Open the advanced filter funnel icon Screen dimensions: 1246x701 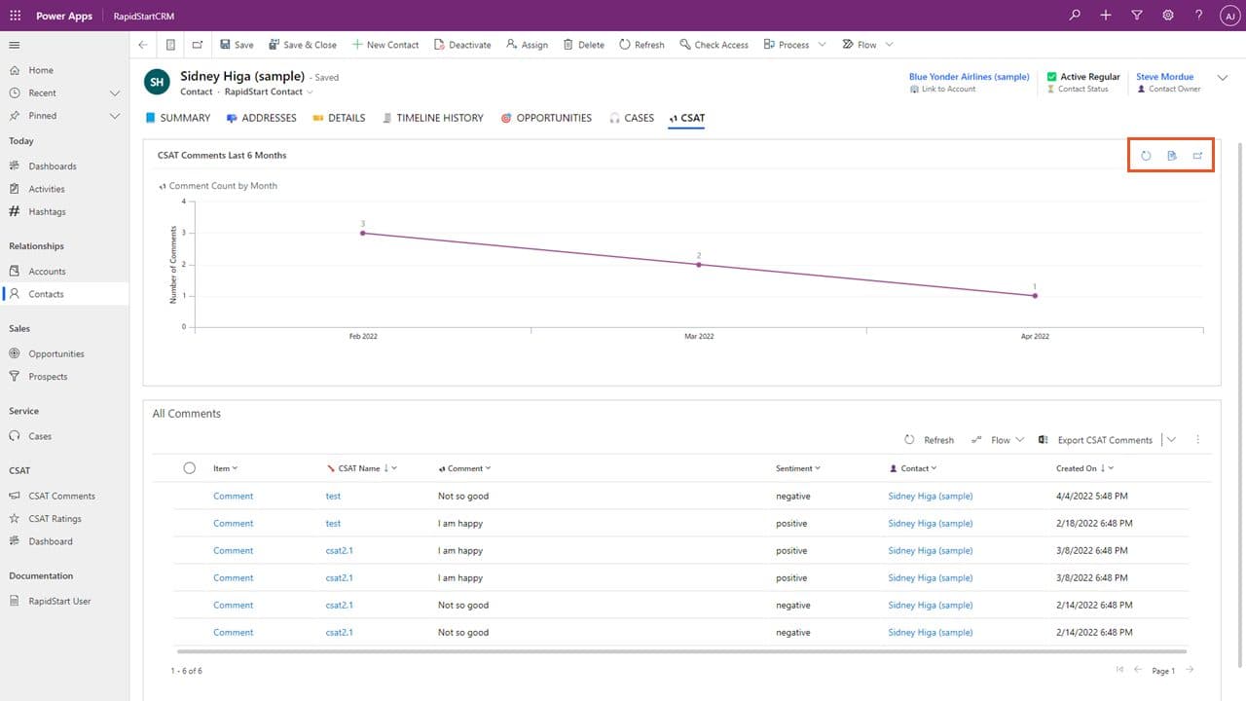[1137, 16]
